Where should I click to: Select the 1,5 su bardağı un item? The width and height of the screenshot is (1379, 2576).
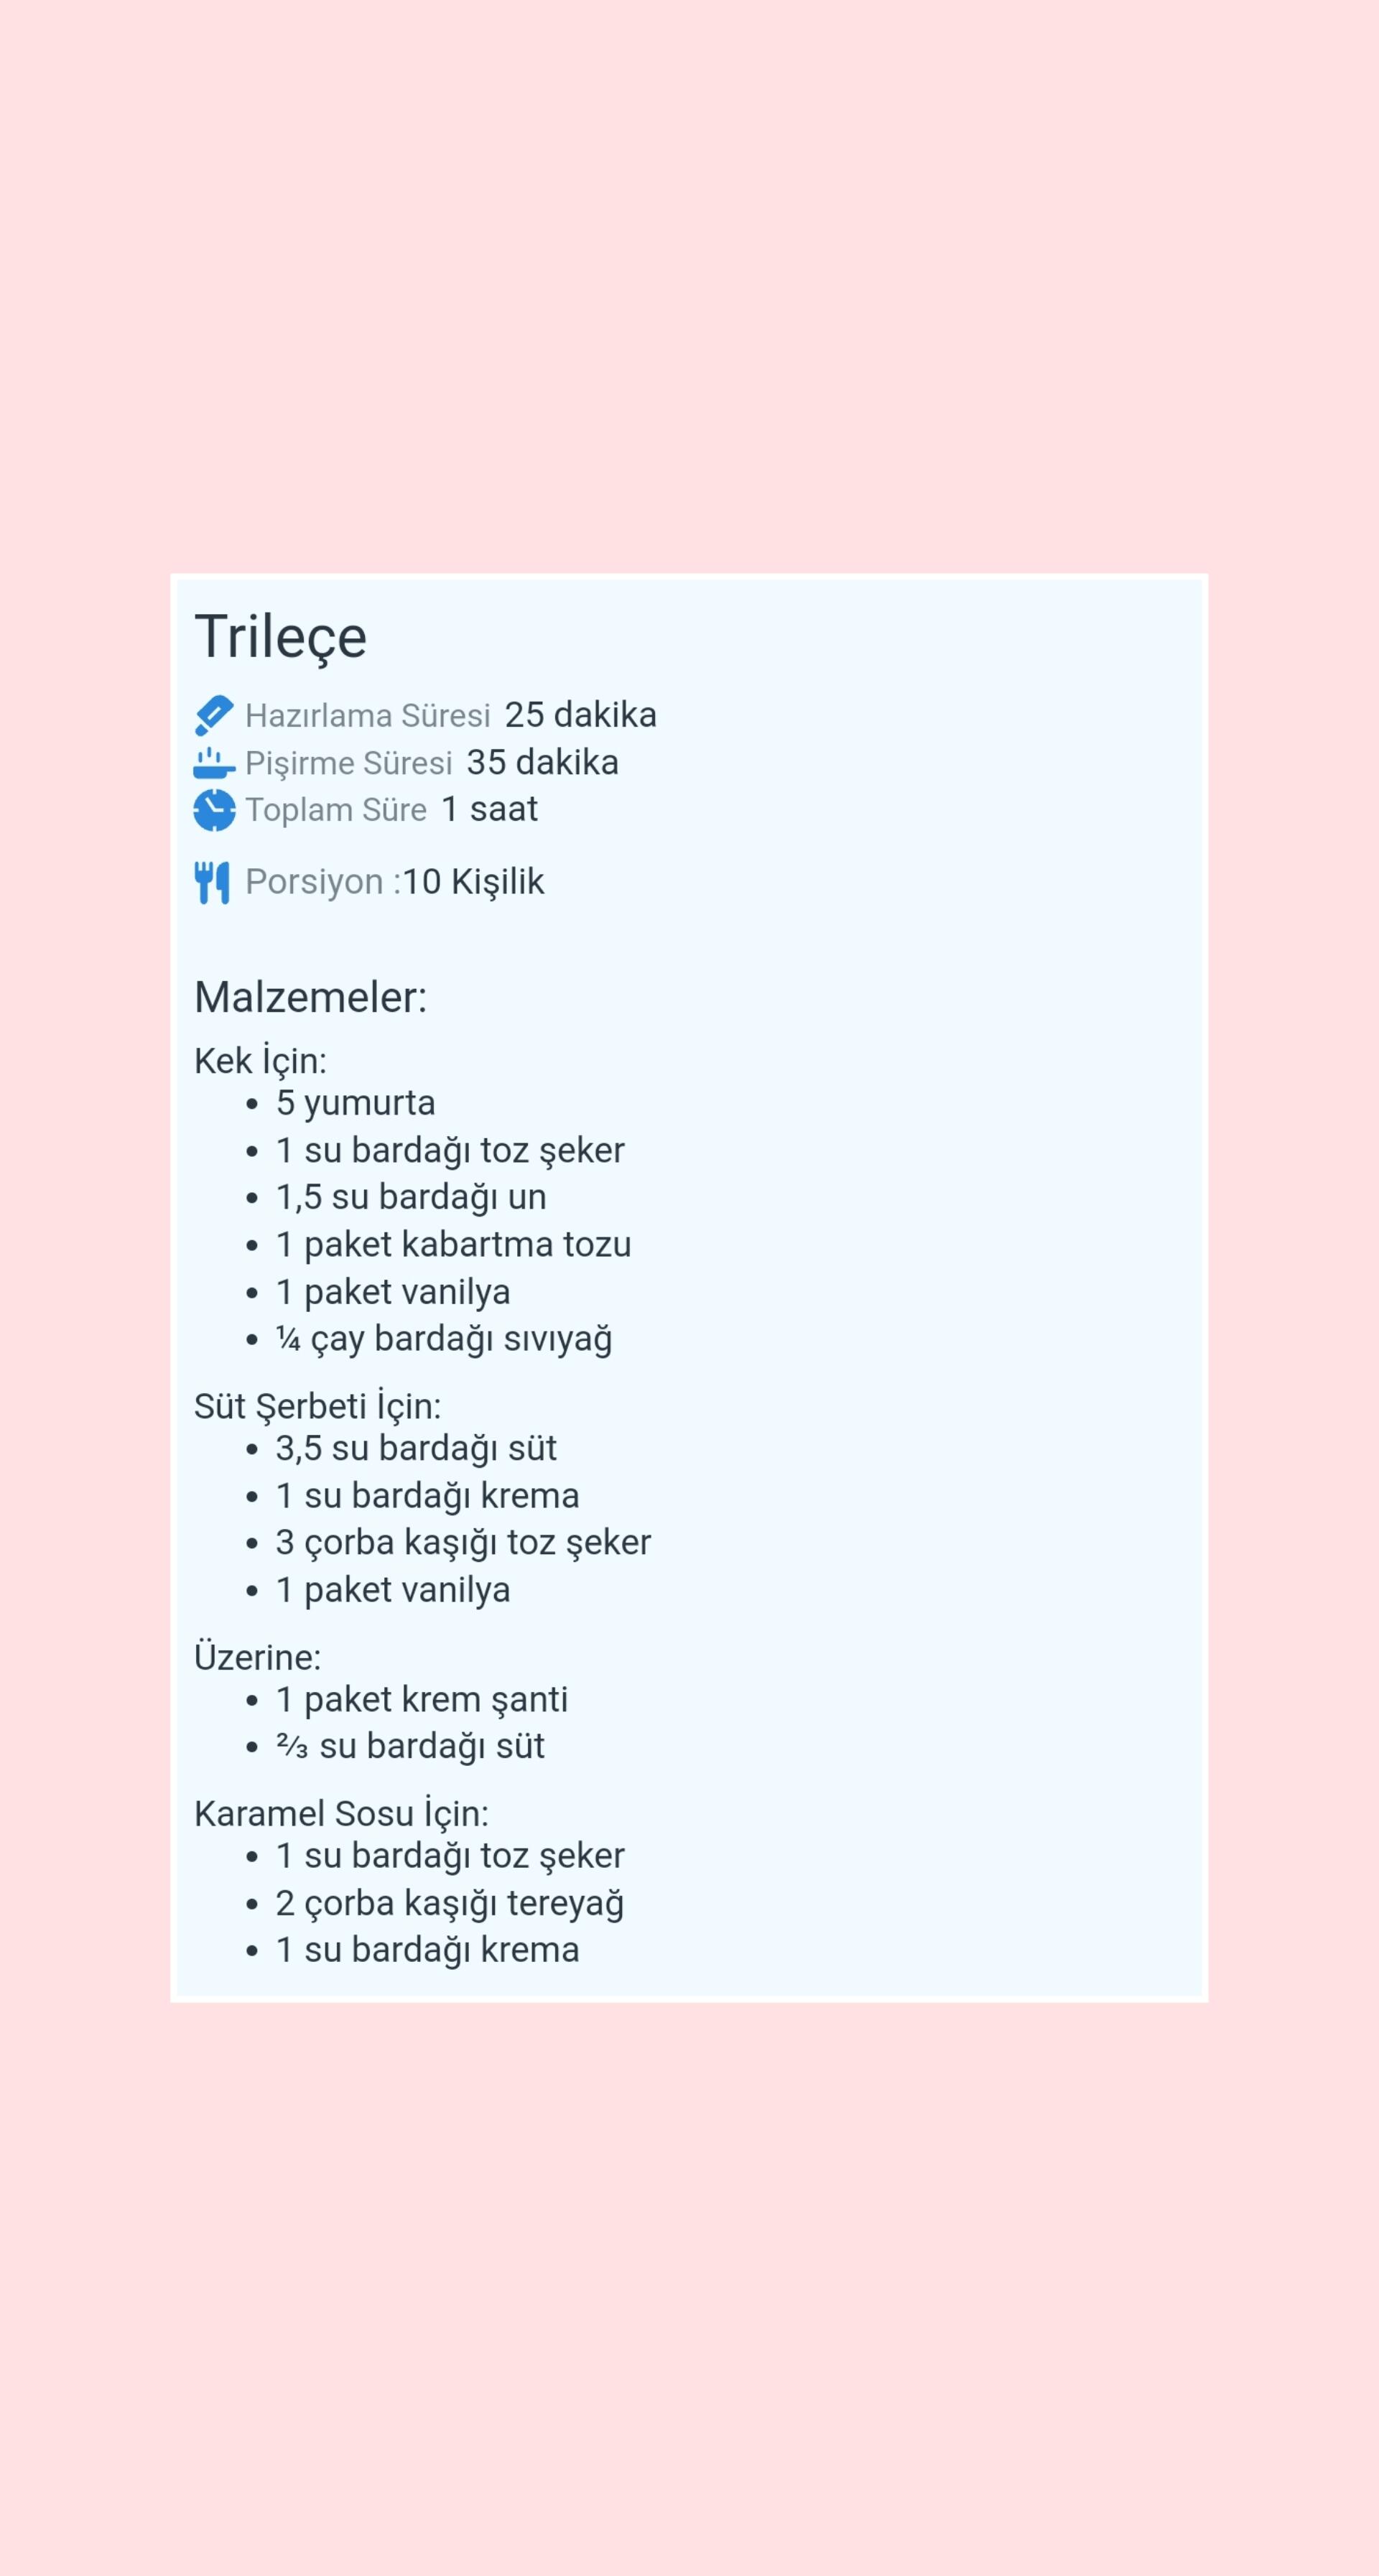(411, 1198)
